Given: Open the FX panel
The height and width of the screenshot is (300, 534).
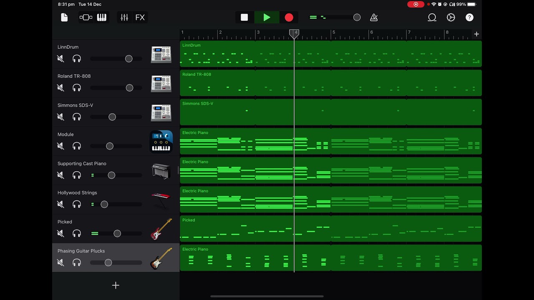Looking at the screenshot, I should pos(140,17).
